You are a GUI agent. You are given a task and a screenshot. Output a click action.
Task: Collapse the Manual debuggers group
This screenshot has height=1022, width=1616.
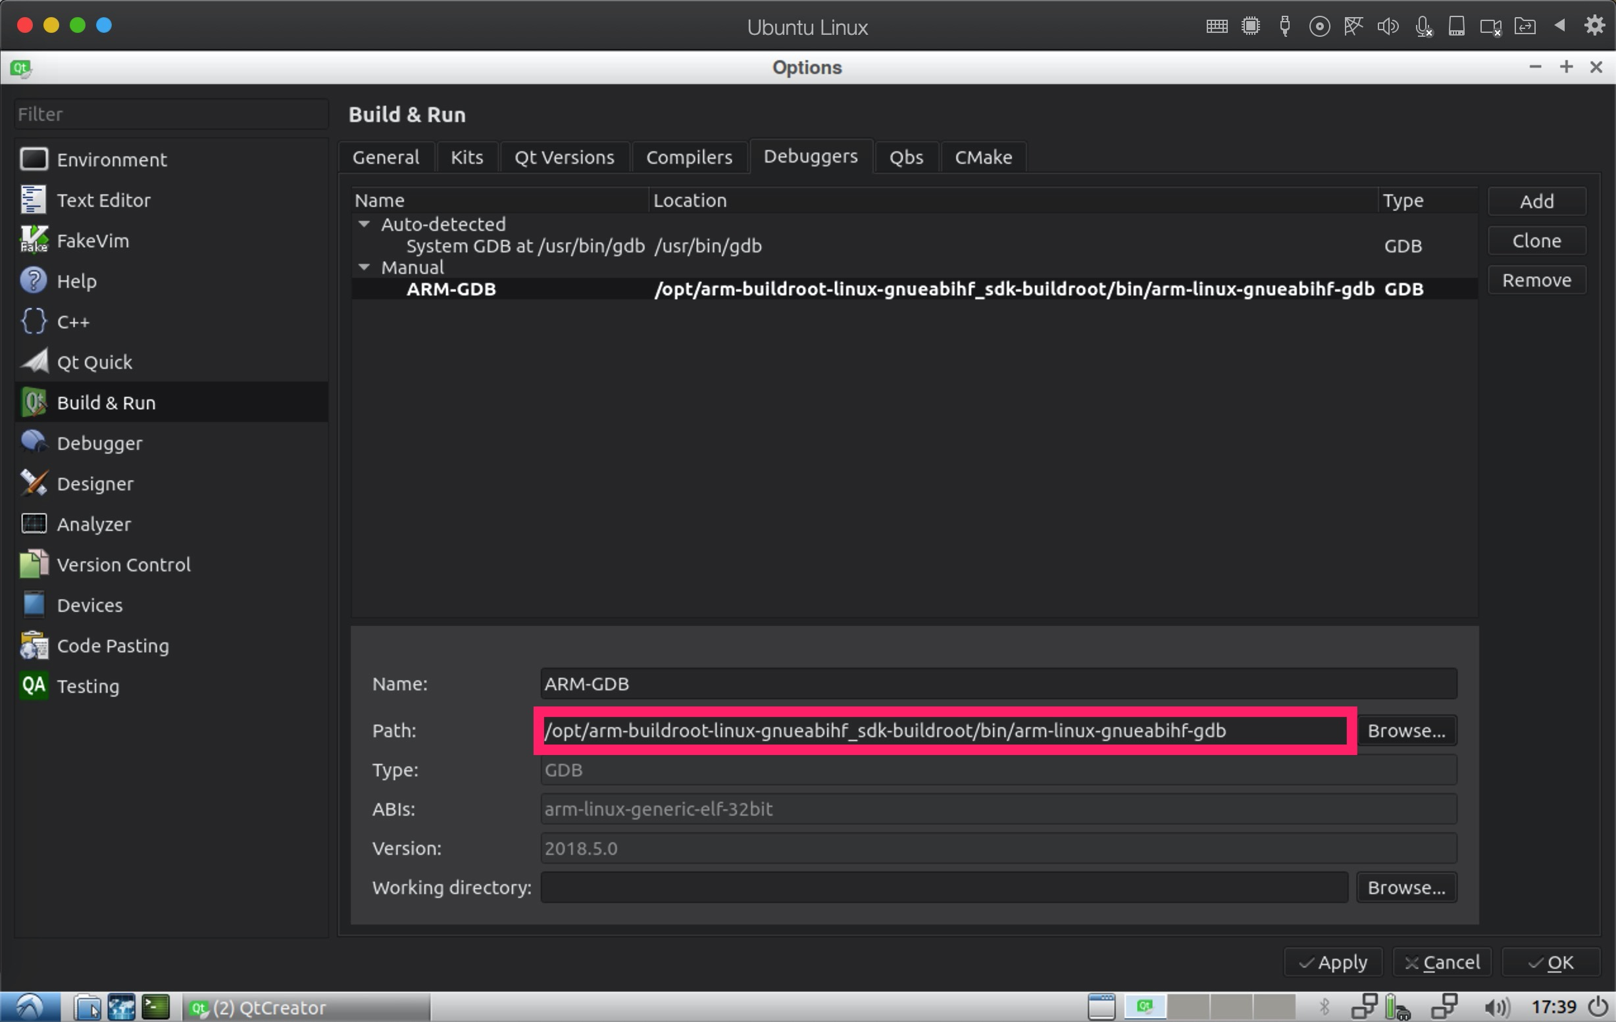(365, 267)
